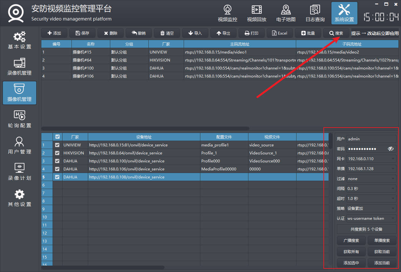This screenshot has height=272, width=401.
Task: Open 录像计划 recording plan in sidebar
Action: click(x=20, y=172)
